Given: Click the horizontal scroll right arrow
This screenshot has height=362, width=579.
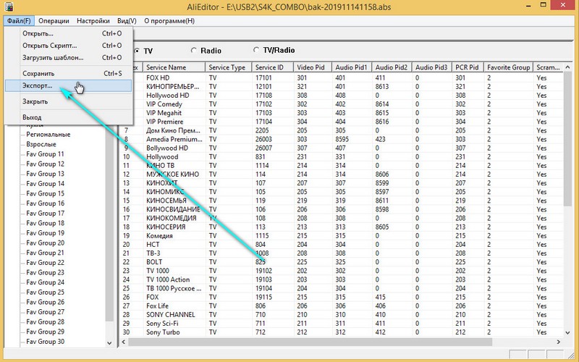Looking at the screenshot, I should pos(559,342).
